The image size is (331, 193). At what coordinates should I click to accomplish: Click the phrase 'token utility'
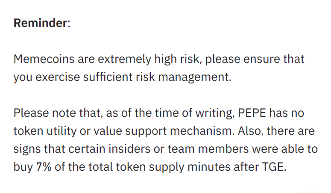(x=45, y=131)
